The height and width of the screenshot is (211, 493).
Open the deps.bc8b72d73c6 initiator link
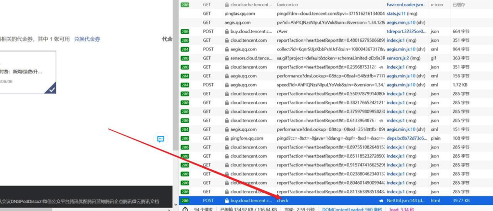click(x=406, y=138)
